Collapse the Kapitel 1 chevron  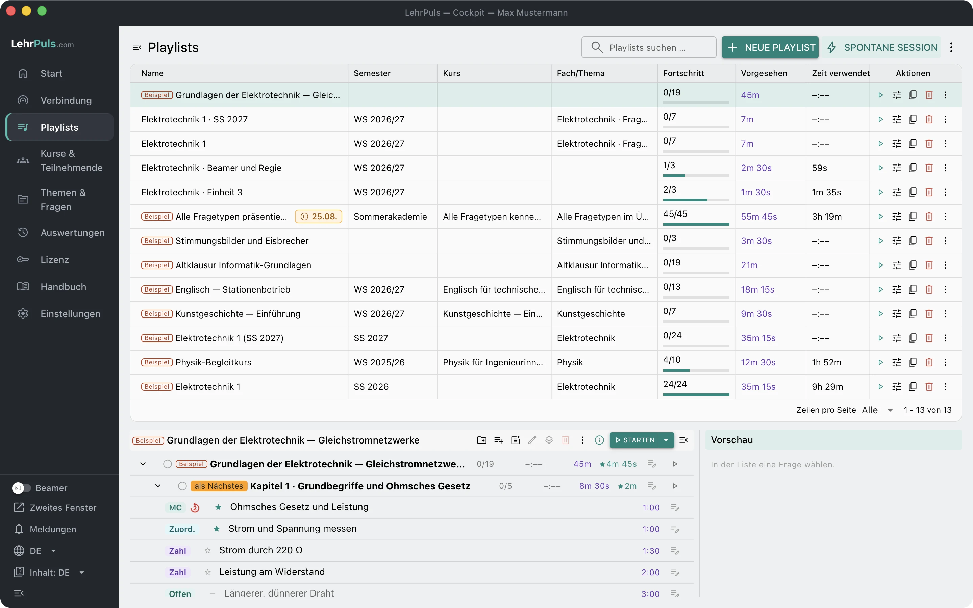(x=158, y=486)
